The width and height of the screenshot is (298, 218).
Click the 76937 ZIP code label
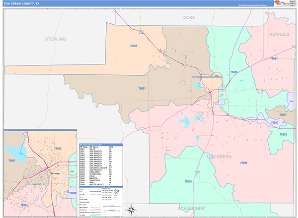[283, 114]
